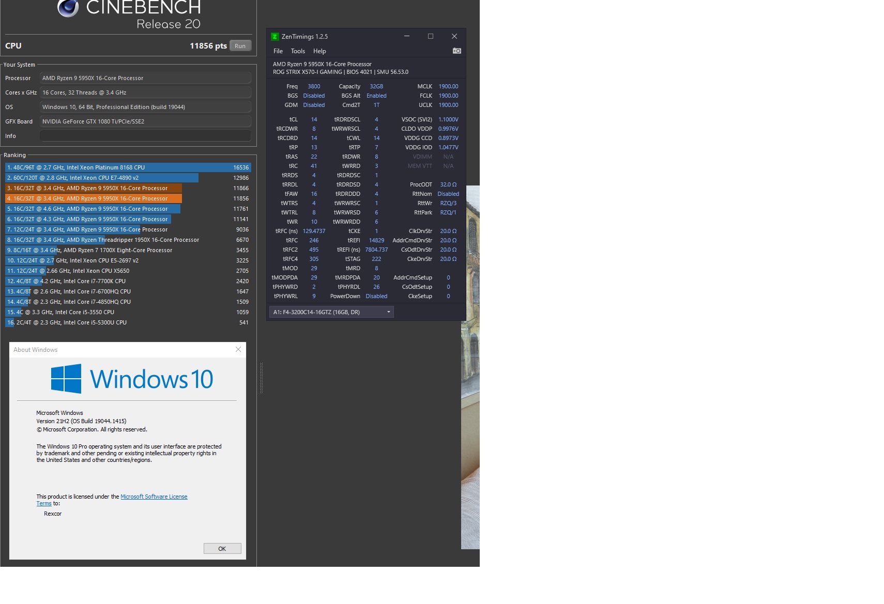
Task: Click the tREFI value 14829
Action: 376,240
